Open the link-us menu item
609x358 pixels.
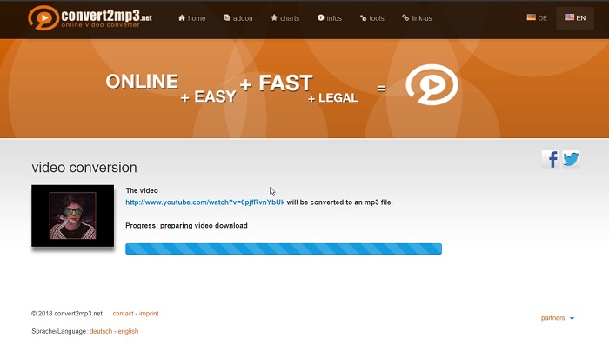(417, 18)
